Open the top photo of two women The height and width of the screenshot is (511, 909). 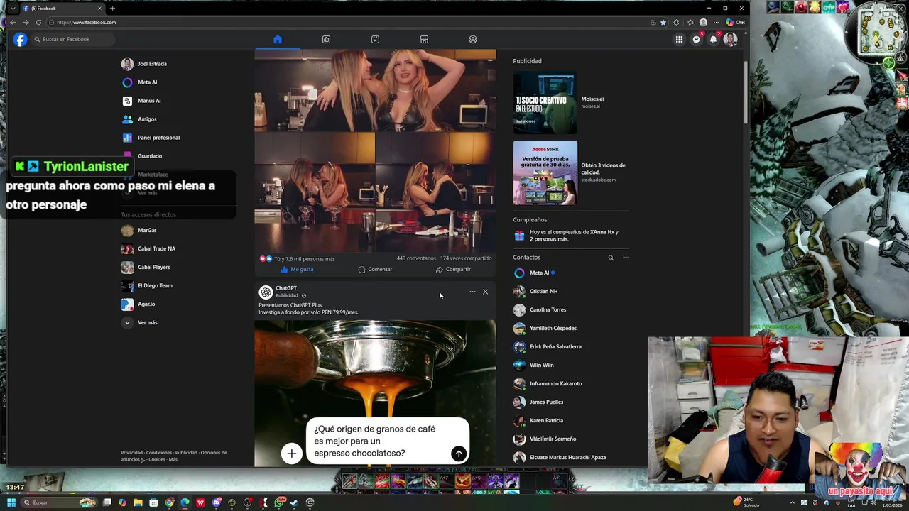pyautogui.click(x=375, y=90)
